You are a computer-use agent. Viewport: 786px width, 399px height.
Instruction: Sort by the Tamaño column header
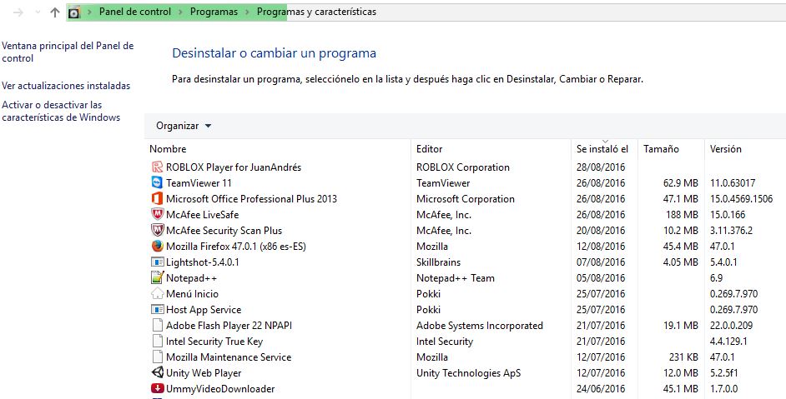661,148
